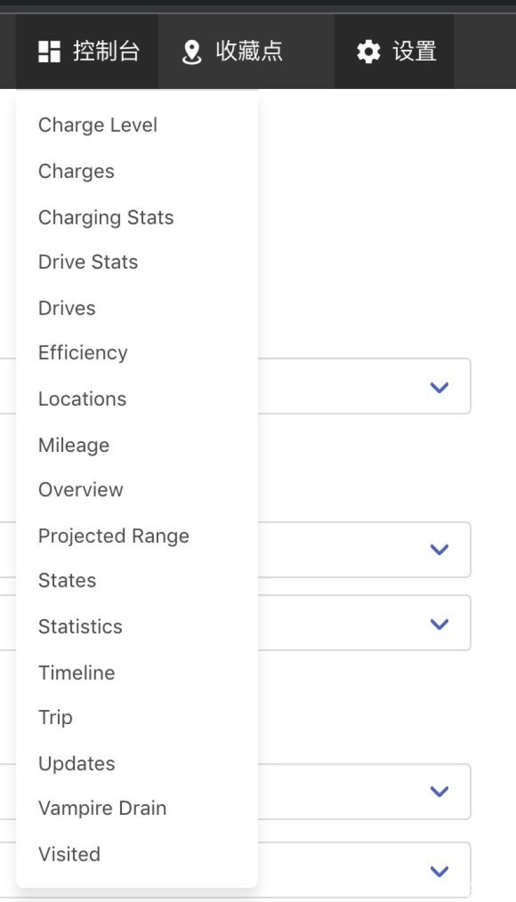The image size is (516, 902).
Task: Open the dropdown chevron beside Visited
Action: 439,871
